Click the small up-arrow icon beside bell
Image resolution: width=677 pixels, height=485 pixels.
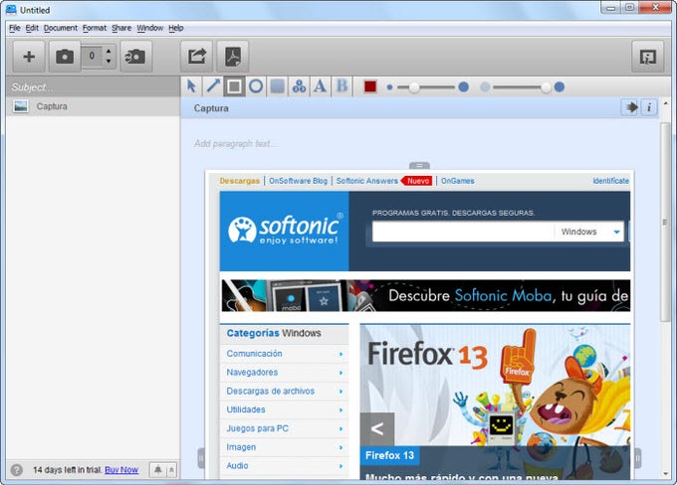tap(171, 470)
